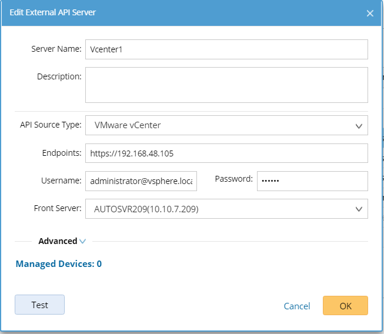Cancel the server edit
Screen dimensions: 384x334
tap(297, 306)
